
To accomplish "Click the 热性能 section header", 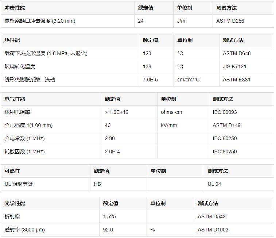I will [x=12, y=40].
